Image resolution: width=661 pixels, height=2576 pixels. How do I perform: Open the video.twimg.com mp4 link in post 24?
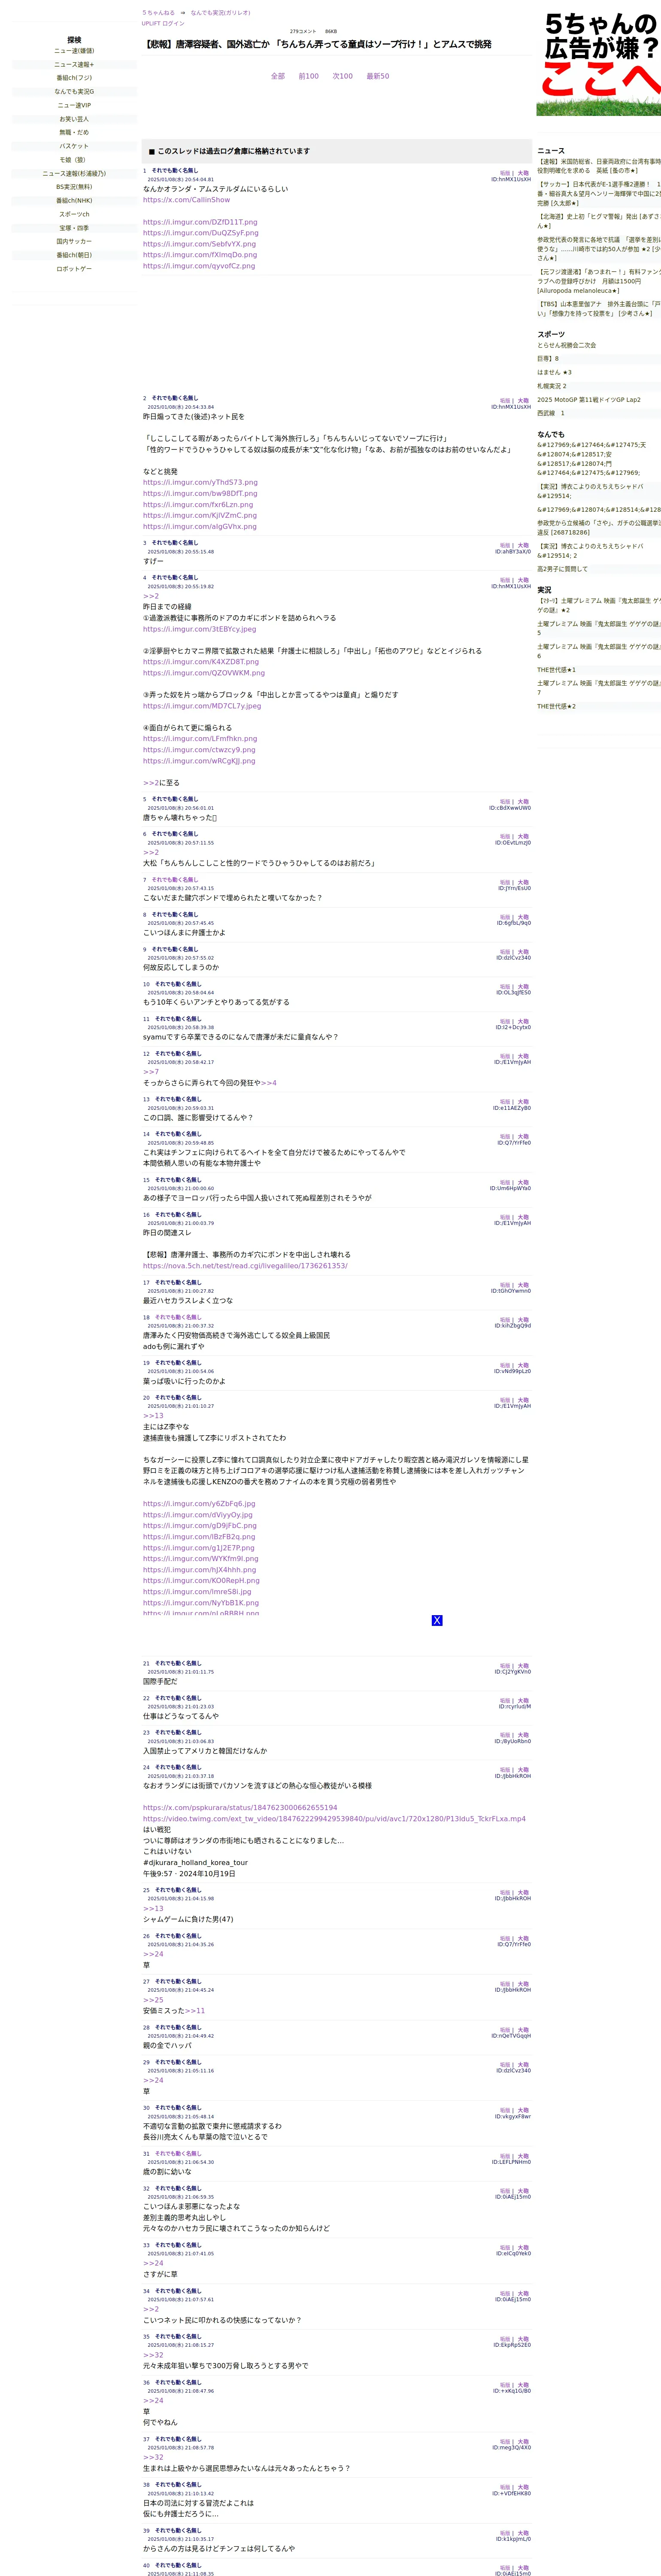(x=334, y=1819)
